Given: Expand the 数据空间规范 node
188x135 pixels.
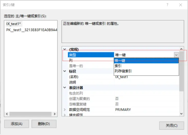Looking at the screenshot, I should pyautogui.click(x=65, y=109).
